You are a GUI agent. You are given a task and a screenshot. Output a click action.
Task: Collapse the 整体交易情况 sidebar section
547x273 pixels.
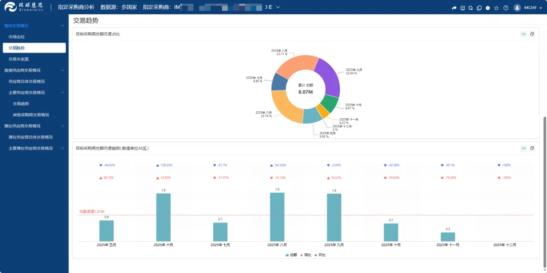click(x=62, y=26)
